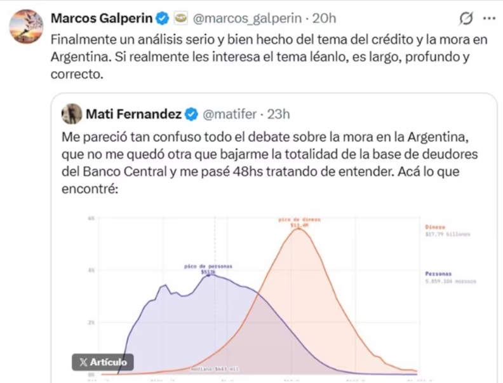Open the three-dot more options menu
Screen dimensions: 503x383
point(489,18)
